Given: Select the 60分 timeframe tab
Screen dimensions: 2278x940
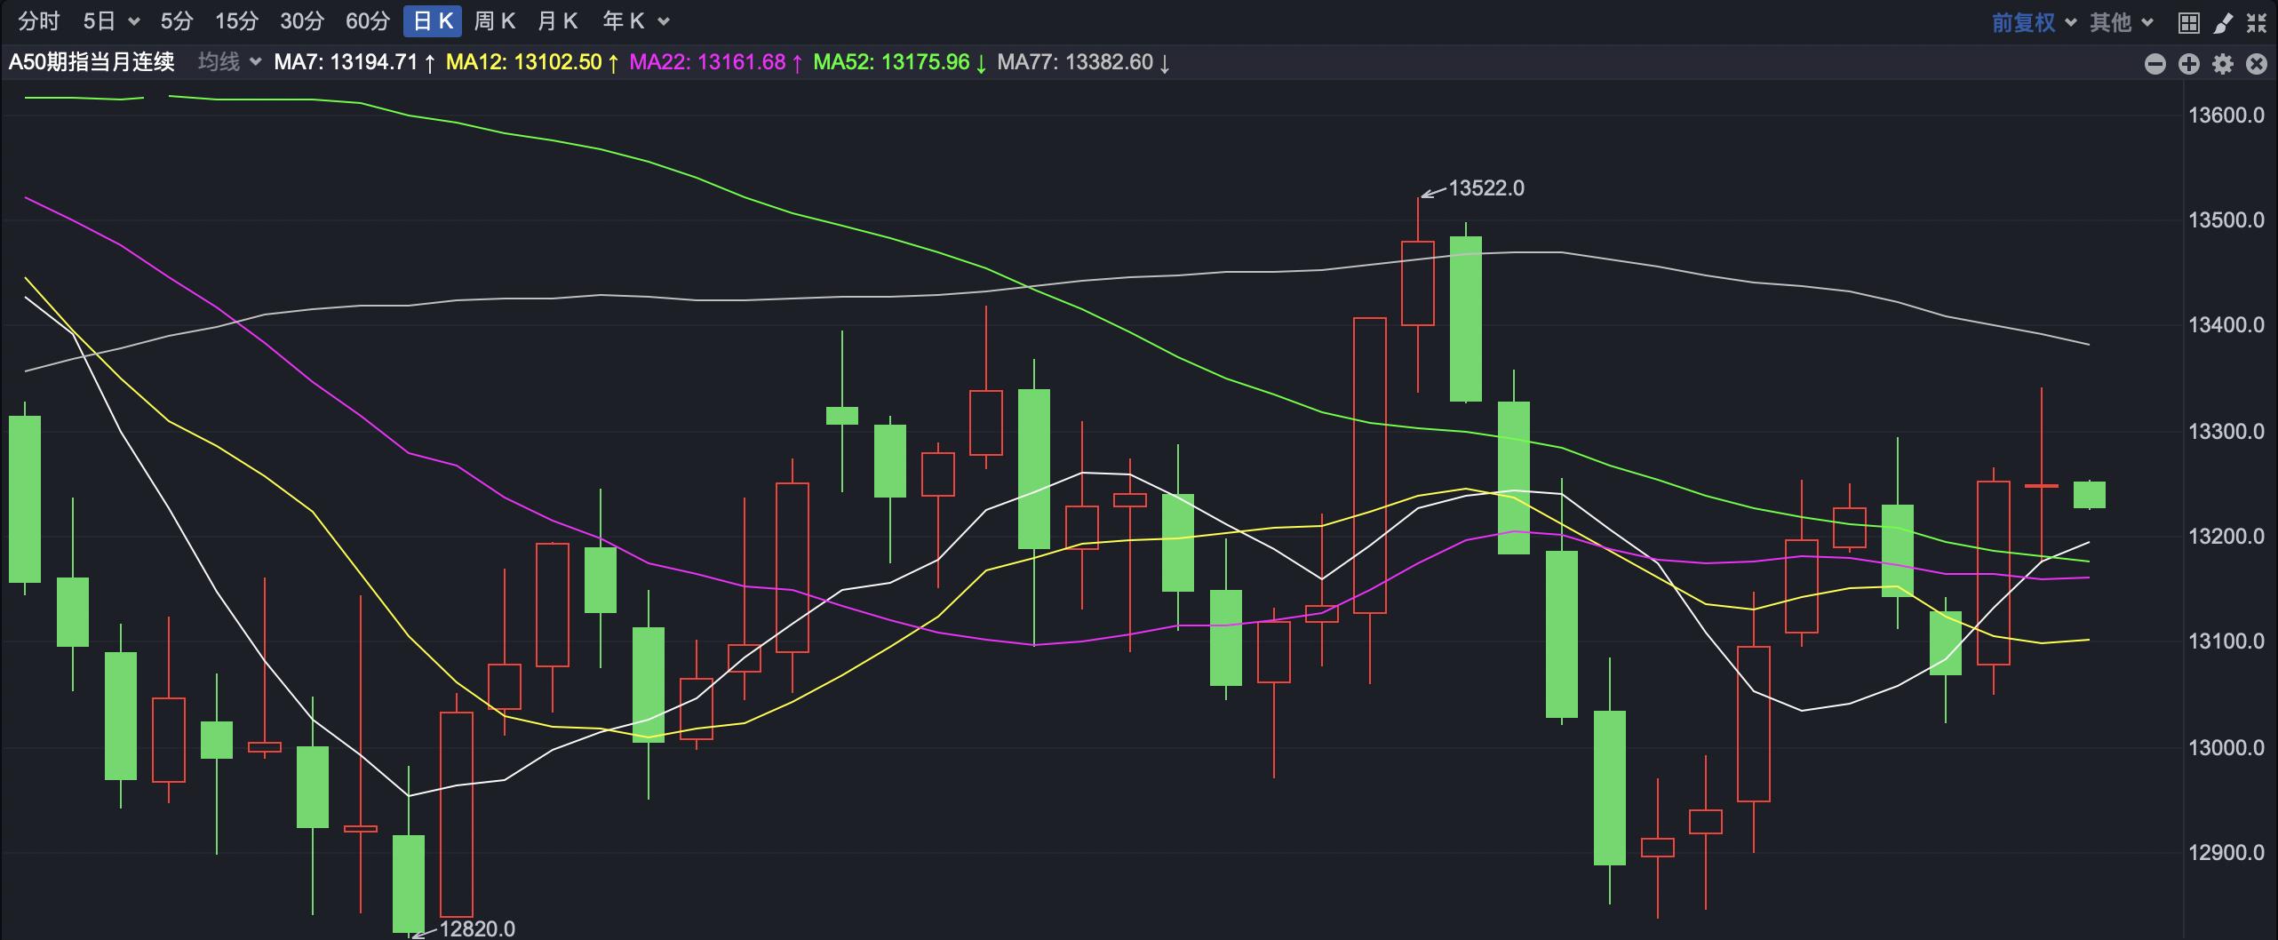Looking at the screenshot, I should pos(368,21).
